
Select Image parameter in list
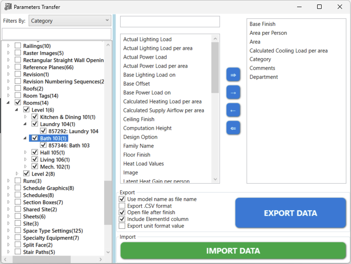coord(131,172)
